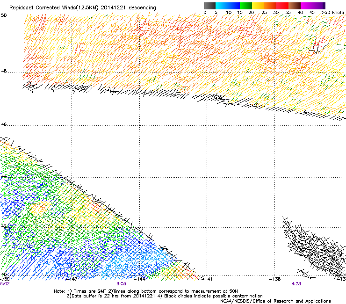Viewport: 346px width, 304px height.
Task: Click the latitude label '46'
Action: click(4, 124)
